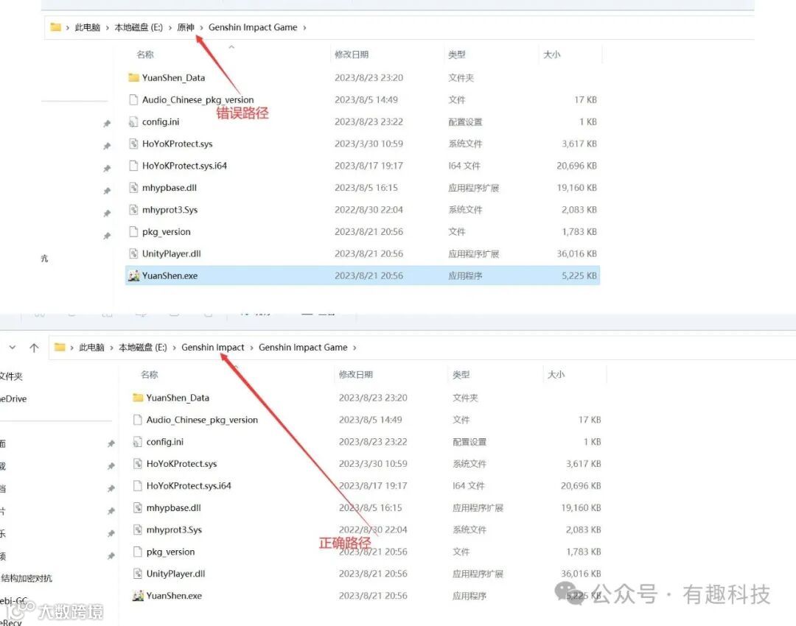
Task: Select UnityPlayer.dll name in Genshin Impact path window
Action: 175,574
